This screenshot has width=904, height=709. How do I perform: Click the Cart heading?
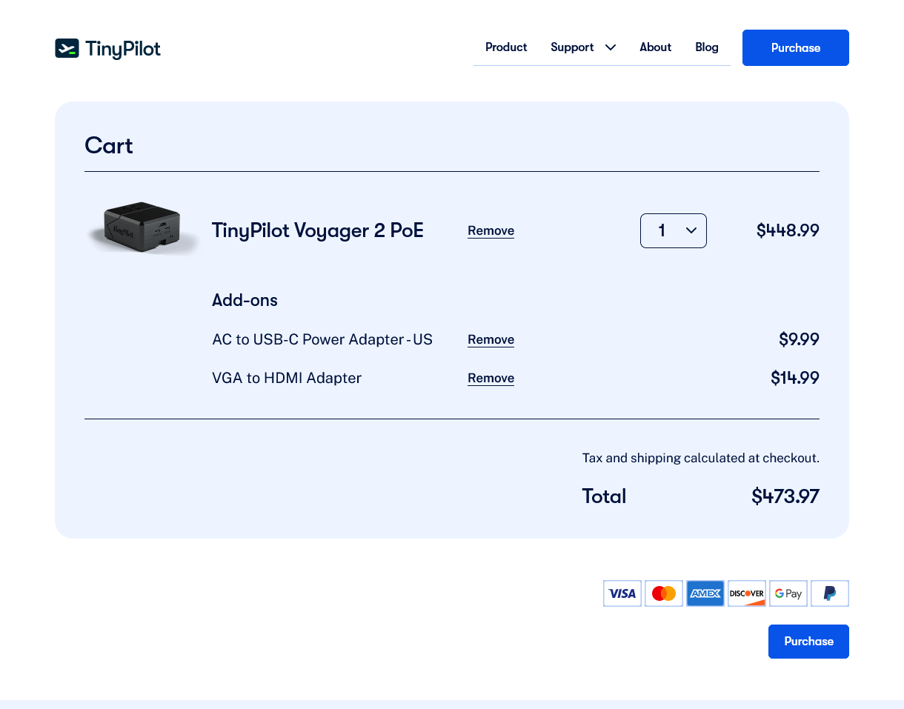(109, 145)
